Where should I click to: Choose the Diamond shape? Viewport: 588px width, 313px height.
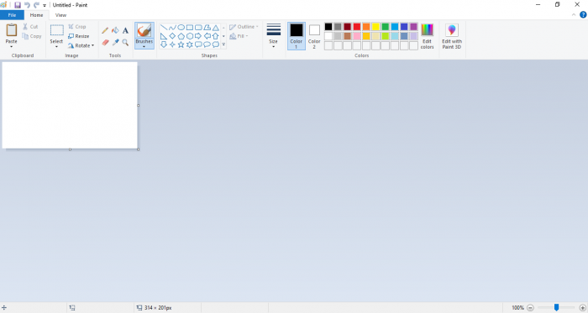[x=172, y=36]
